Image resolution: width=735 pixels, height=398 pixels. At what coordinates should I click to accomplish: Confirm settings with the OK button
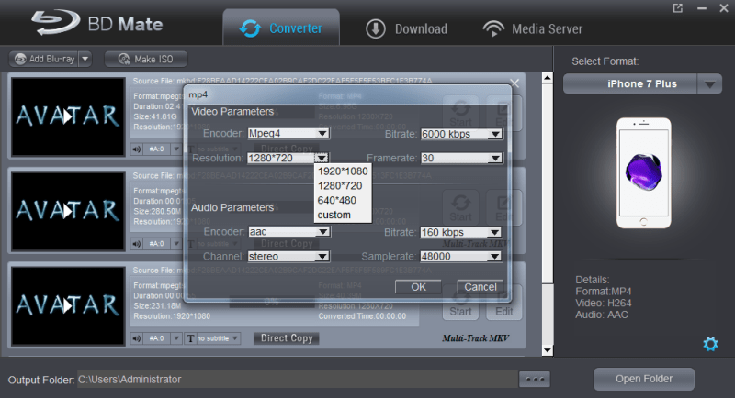(418, 287)
